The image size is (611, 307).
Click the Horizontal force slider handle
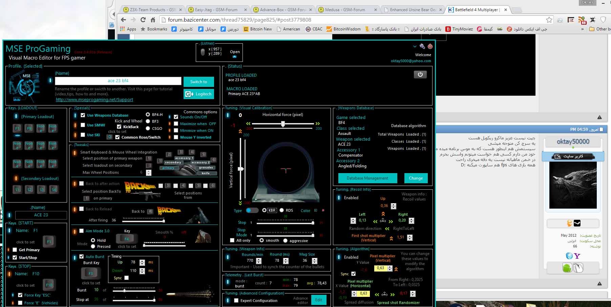click(x=283, y=124)
